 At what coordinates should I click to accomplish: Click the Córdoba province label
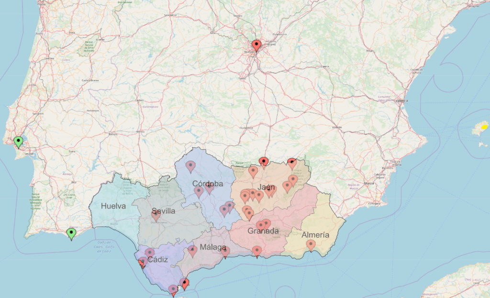pyautogui.click(x=208, y=184)
